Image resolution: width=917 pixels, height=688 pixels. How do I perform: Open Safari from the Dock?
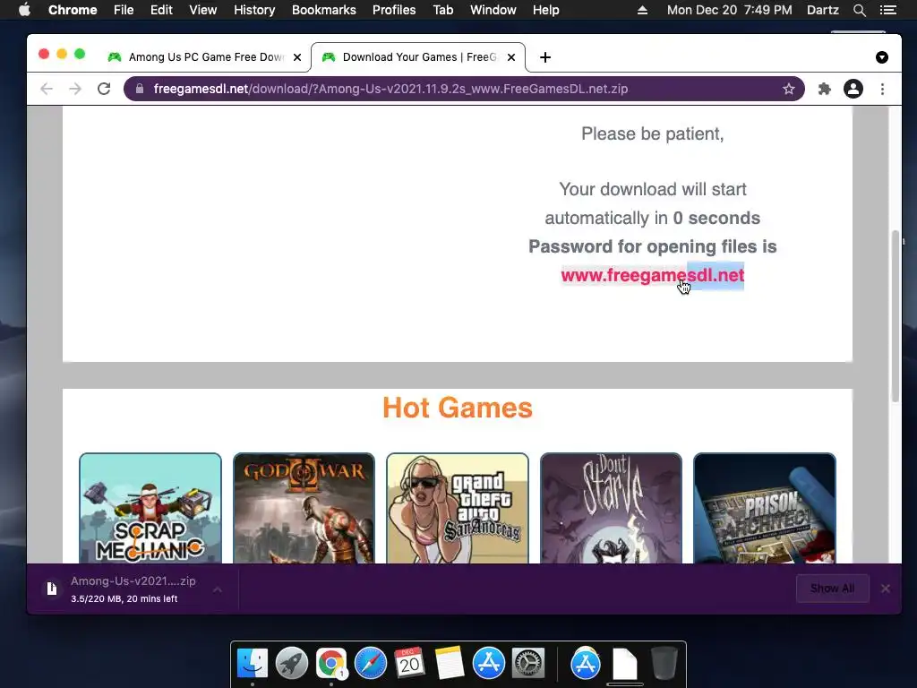[x=371, y=664]
